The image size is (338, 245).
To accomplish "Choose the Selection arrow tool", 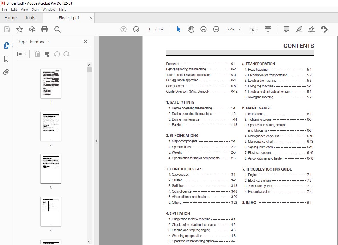I will (178, 29).
